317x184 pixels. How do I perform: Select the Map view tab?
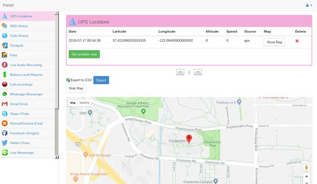point(73,103)
